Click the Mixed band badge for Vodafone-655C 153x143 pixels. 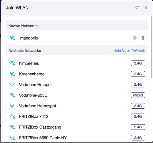[138, 95]
